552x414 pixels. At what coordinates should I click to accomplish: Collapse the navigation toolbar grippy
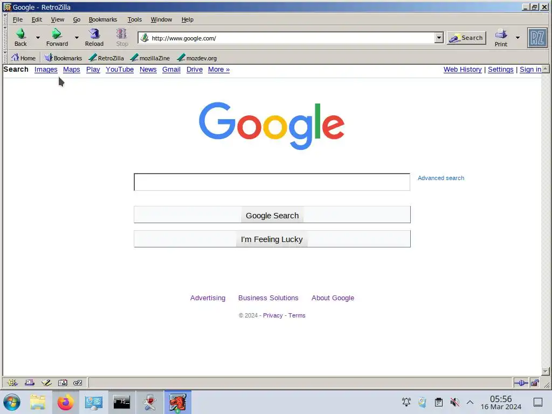pyautogui.click(x=5, y=38)
